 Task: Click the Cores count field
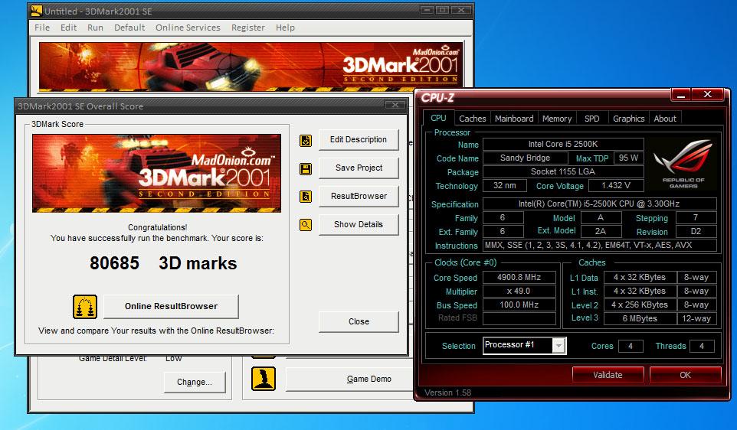coord(631,346)
